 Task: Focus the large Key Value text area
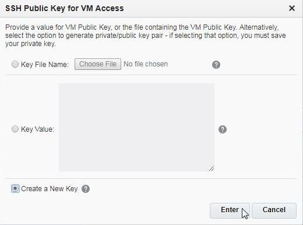(136, 128)
